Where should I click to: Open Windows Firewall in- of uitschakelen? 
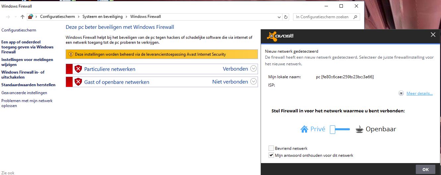click(23, 75)
